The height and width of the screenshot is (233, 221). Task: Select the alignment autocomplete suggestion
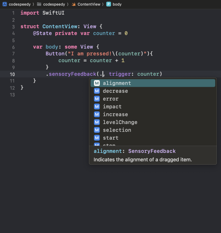(117, 83)
